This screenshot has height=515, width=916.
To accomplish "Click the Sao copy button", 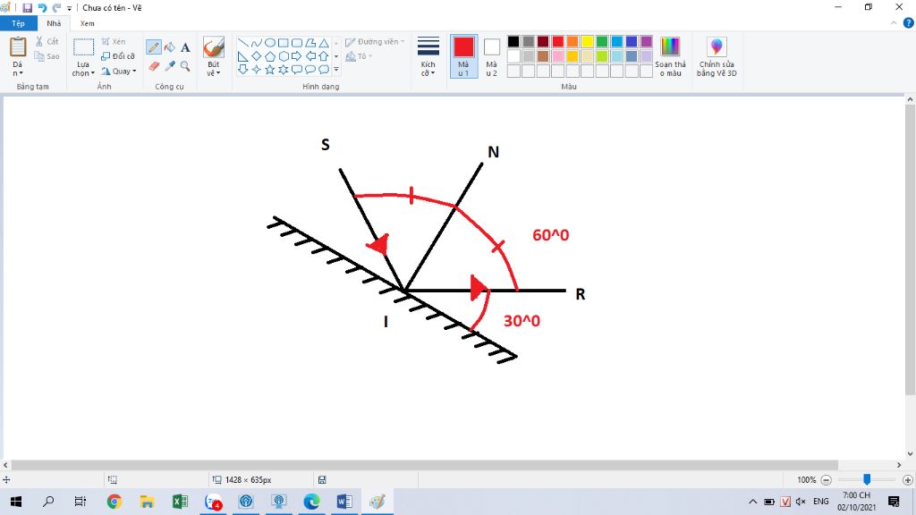I will 47,56.
